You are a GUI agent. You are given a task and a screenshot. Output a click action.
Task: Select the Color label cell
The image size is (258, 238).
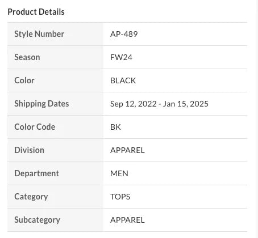55,80
